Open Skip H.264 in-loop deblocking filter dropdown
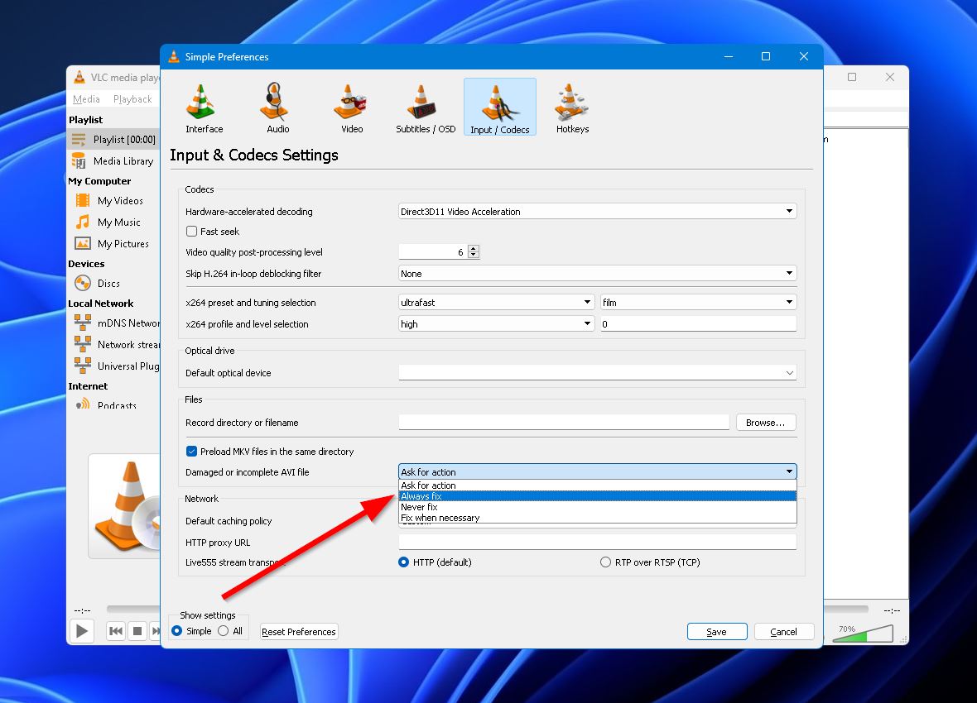This screenshot has width=977, height=703. [x=598, y=274]
